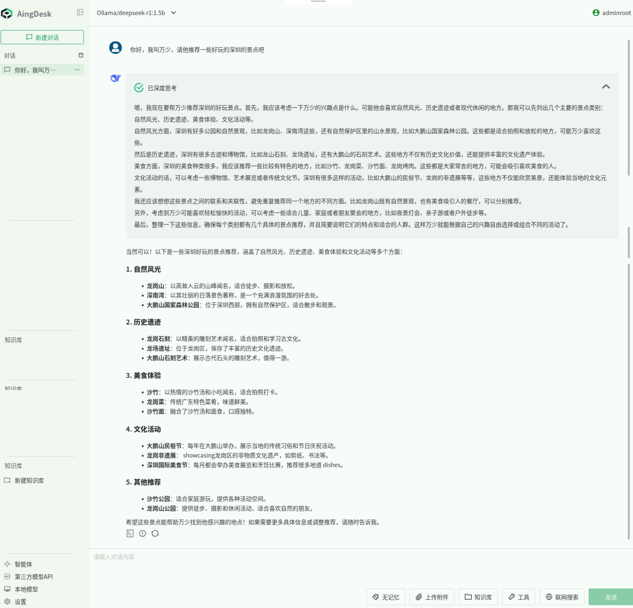Open the three-dot menu of chat 你好，我叫万…

tap(77, 70)
